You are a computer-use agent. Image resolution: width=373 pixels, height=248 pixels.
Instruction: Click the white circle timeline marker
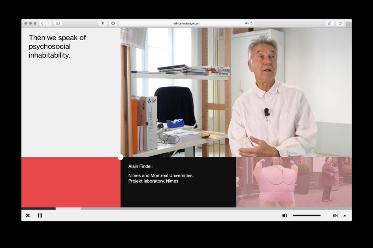[x=121, y=157]
